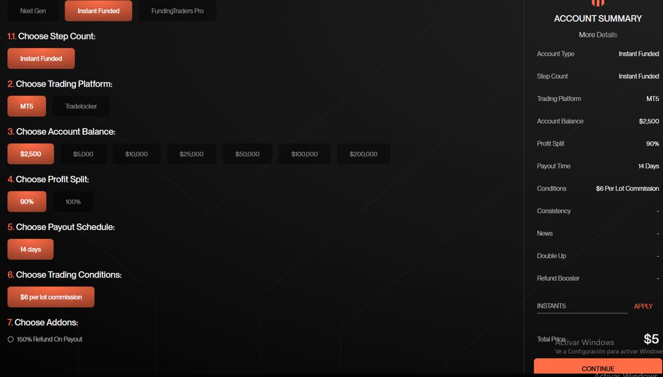The height and width of the screenshot is (377, 663).
Task: Click the 'Profit Split' summary row label
Action: point(552,144)
